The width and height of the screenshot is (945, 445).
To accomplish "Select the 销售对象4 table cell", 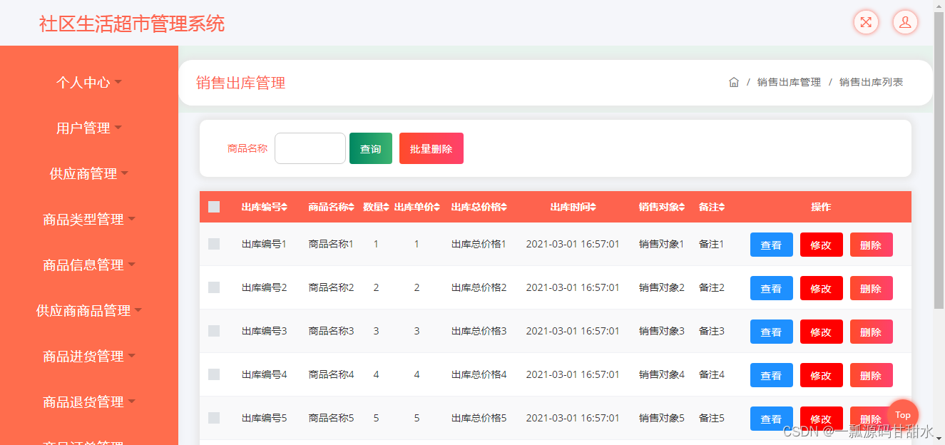I will (x=661, y=374).
